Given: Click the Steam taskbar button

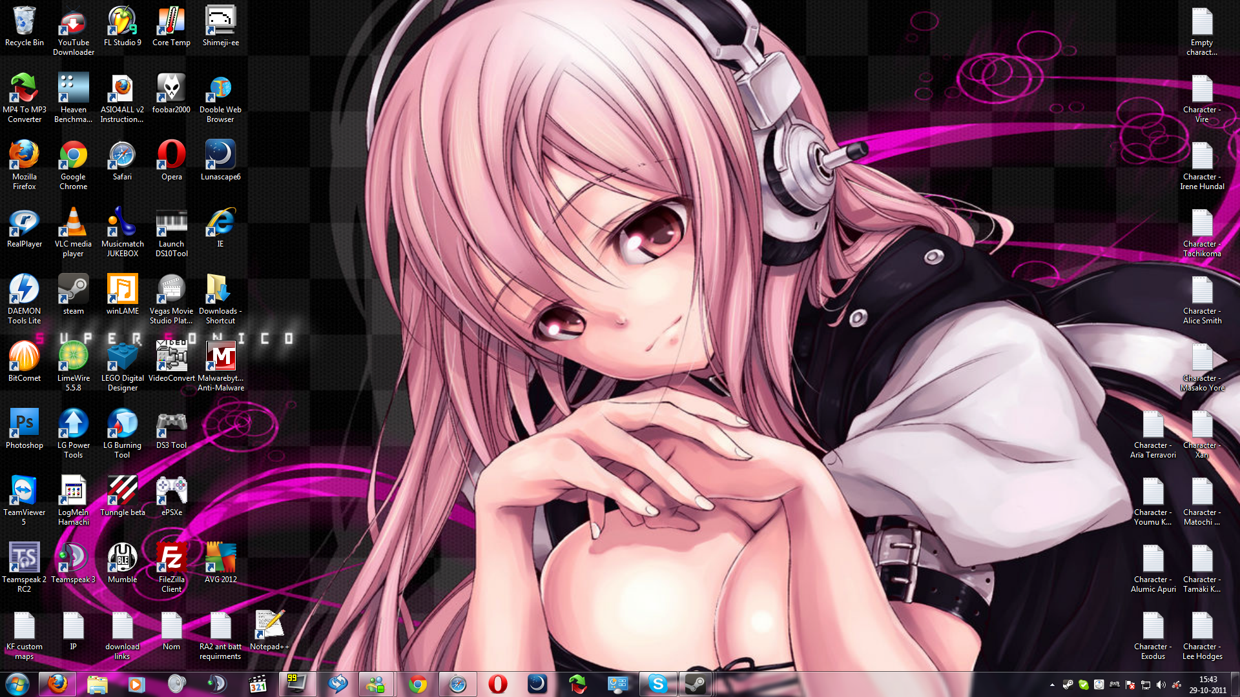Looking at the screenshot, I should click(695, 683).
